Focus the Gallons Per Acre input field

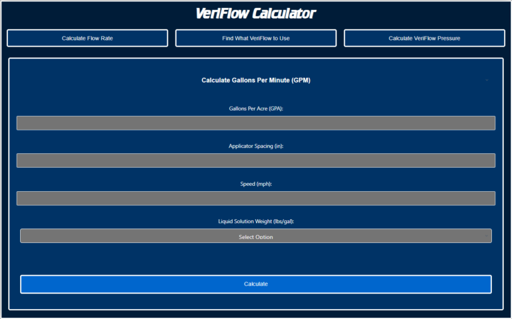coord(256,123)
